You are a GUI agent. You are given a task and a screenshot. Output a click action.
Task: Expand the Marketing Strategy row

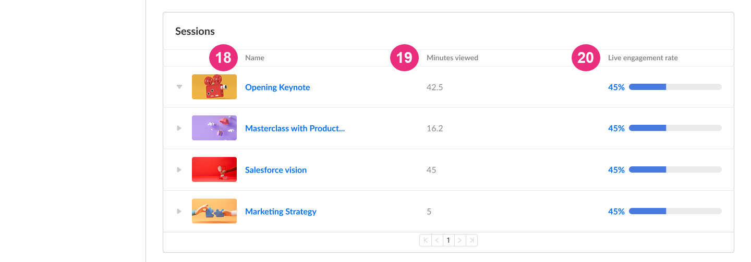(x=179, y=211)
